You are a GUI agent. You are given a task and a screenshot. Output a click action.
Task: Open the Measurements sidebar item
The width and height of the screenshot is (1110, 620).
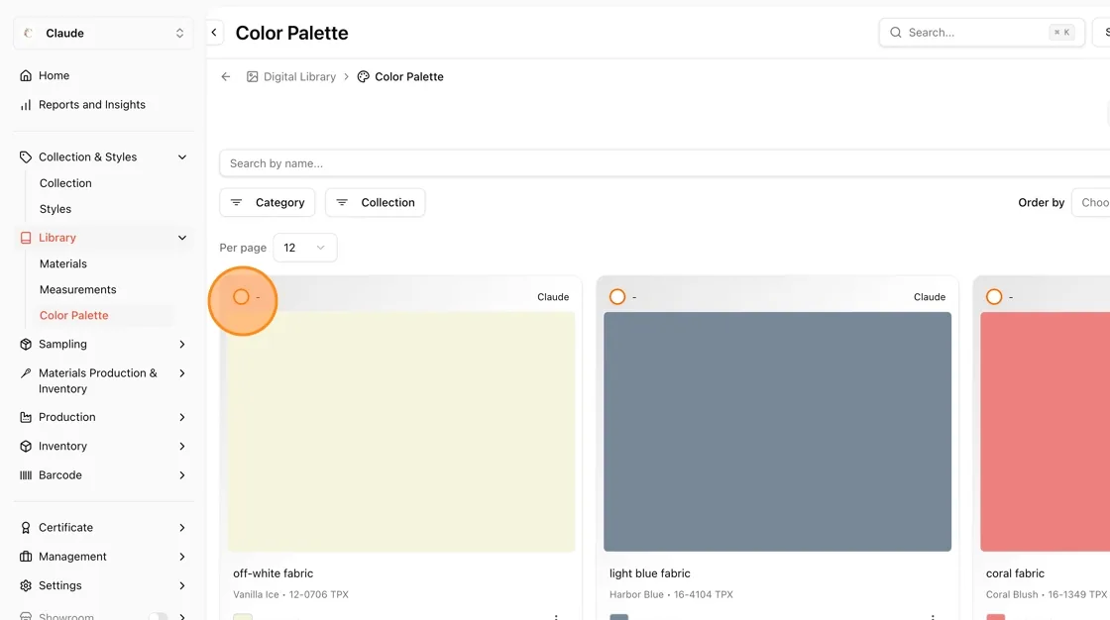coord(78,290)
